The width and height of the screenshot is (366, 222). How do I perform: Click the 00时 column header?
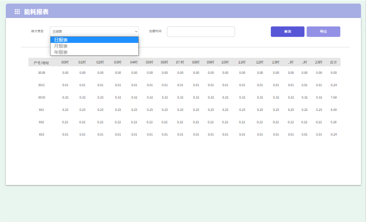(65, 62)
